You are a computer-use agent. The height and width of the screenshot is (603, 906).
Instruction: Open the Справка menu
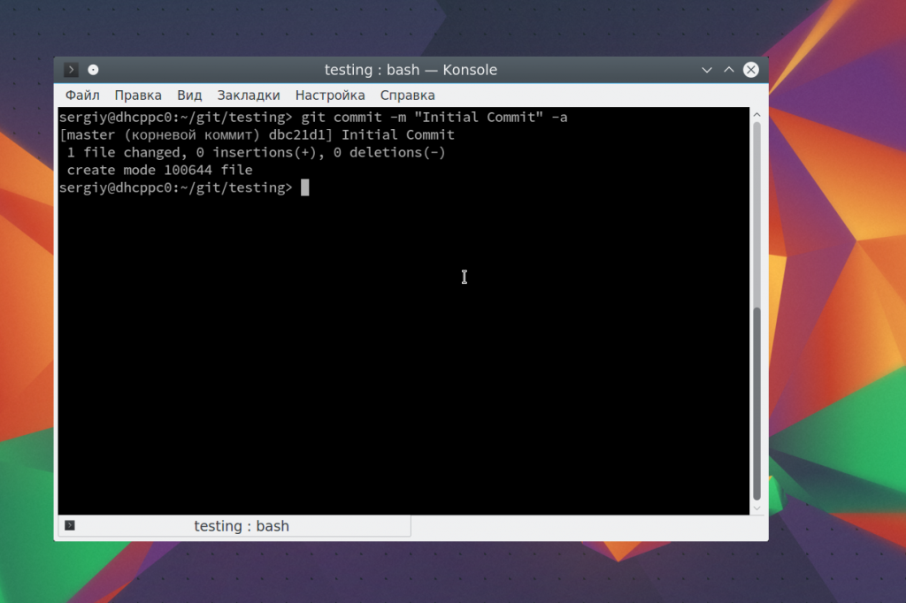(x=407, y=95)
